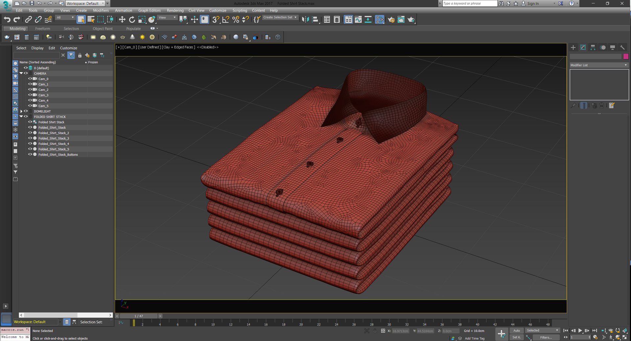Switch to the Create panel plus icon
This screenshot has width=631, height=341.
(x=573, y=48)
